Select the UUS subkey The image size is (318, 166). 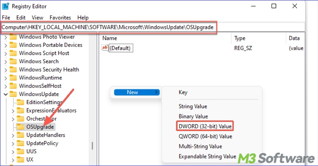click(31, 151)
